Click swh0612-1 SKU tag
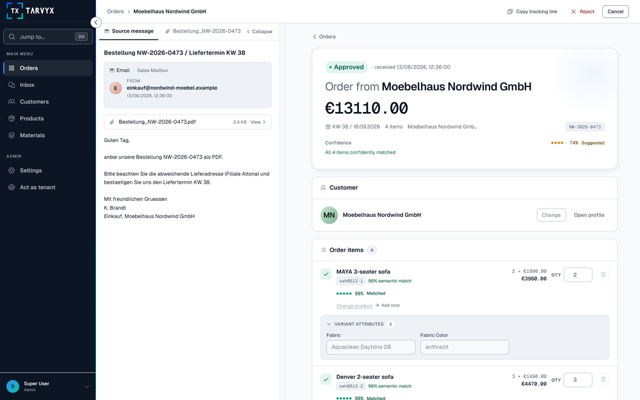640x400 pixels. (x=351, y=281)
